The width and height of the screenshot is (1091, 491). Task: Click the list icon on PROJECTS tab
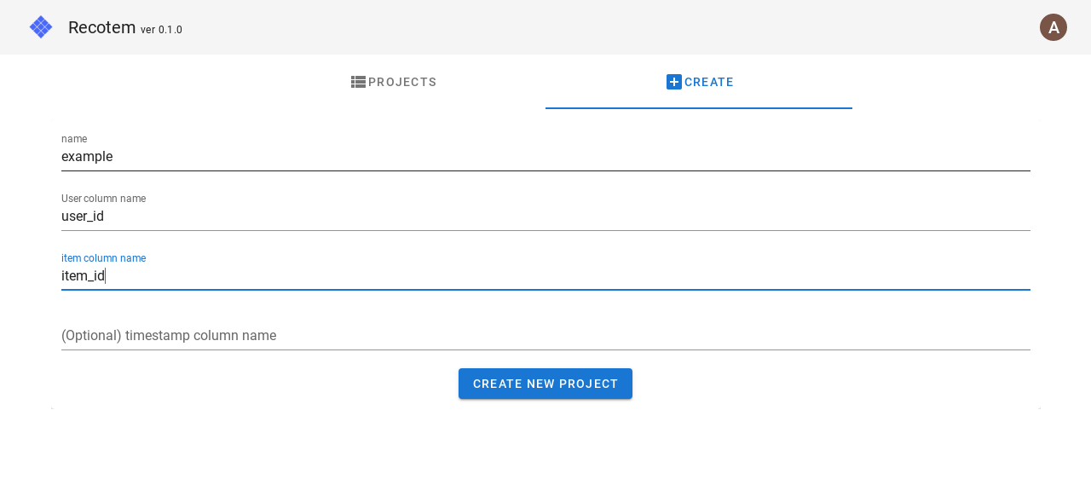[357, 82]
